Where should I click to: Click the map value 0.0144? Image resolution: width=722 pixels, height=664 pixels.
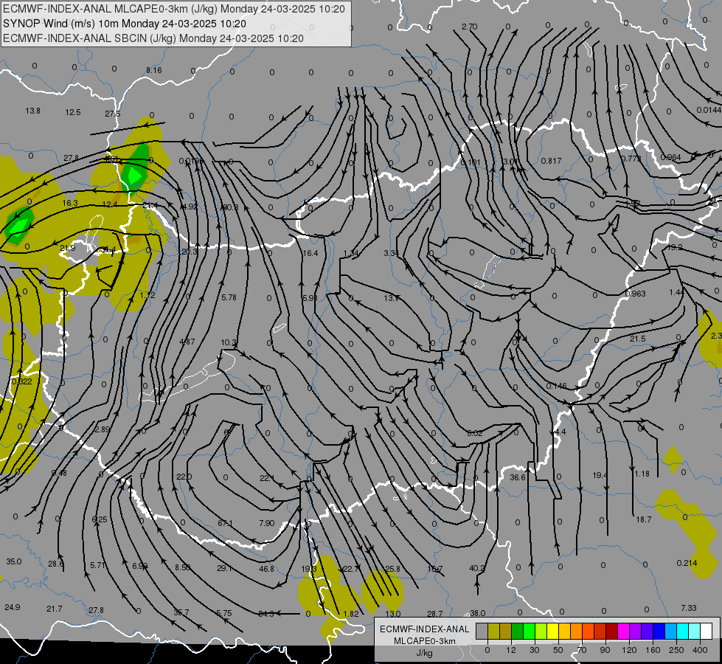pyautogui.click(x=709, y=110)
